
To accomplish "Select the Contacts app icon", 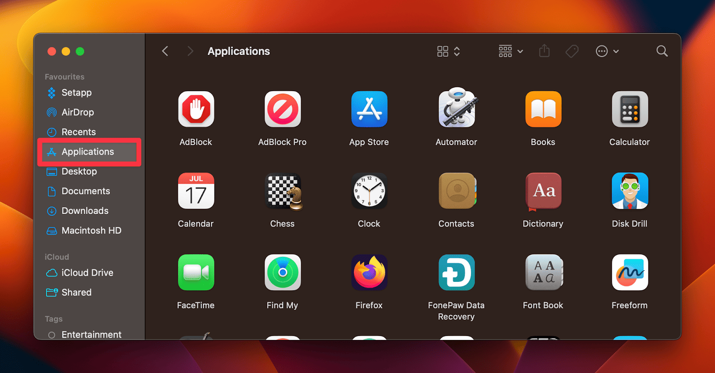I will (457, 191).
